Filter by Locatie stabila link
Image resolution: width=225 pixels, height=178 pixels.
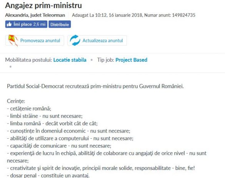pyautogui.click(x=70, y=60)
